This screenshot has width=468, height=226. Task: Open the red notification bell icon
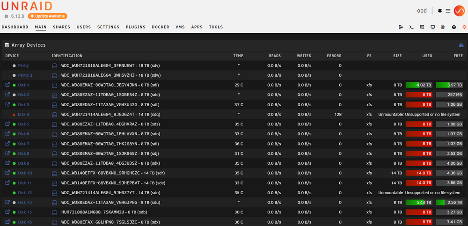[464, 27]
